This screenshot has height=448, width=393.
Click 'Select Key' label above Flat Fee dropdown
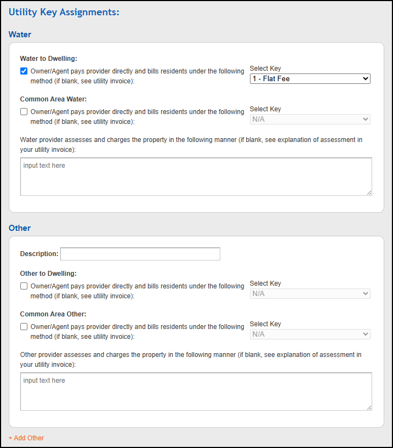[265, 69]
